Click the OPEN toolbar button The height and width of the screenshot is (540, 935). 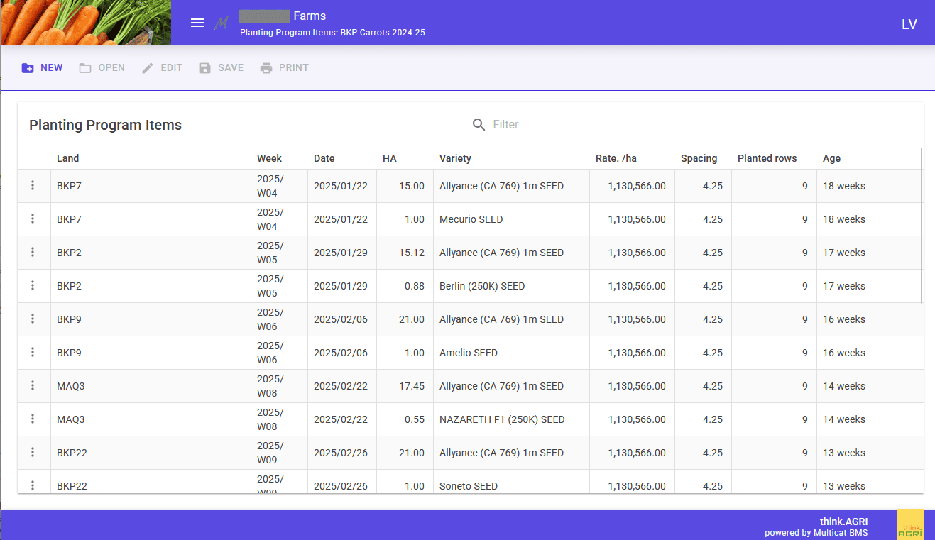coord(102,68)
